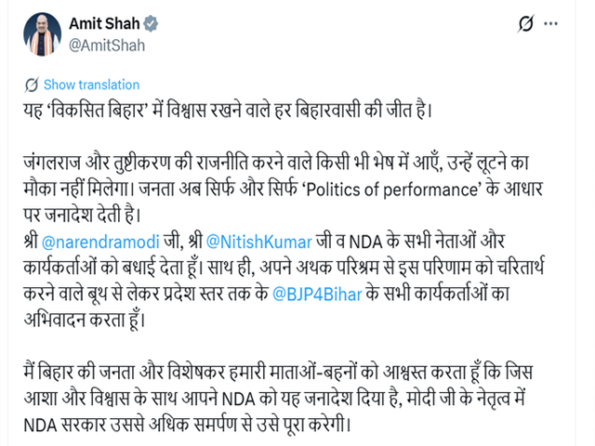Screen dimensions: 595x446
Task: Click the icon beside Show translation
Action: [33, 85]
